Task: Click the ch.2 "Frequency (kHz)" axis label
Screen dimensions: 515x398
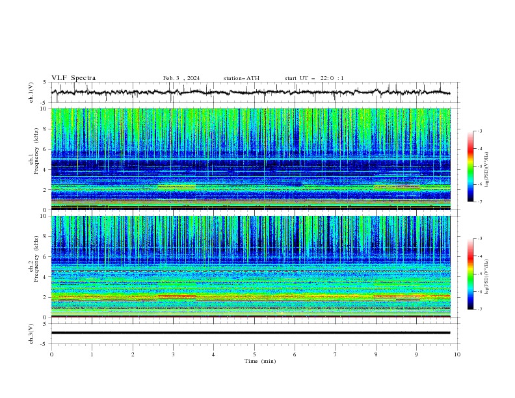Action: [x=36, y=259]
